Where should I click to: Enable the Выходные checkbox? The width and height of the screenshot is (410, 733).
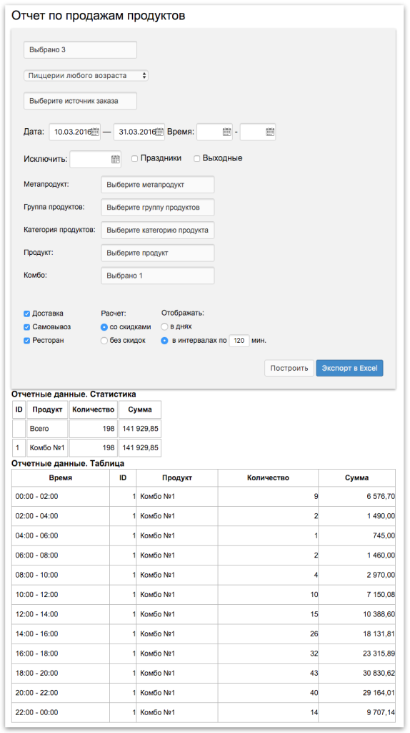coord(197,158)
